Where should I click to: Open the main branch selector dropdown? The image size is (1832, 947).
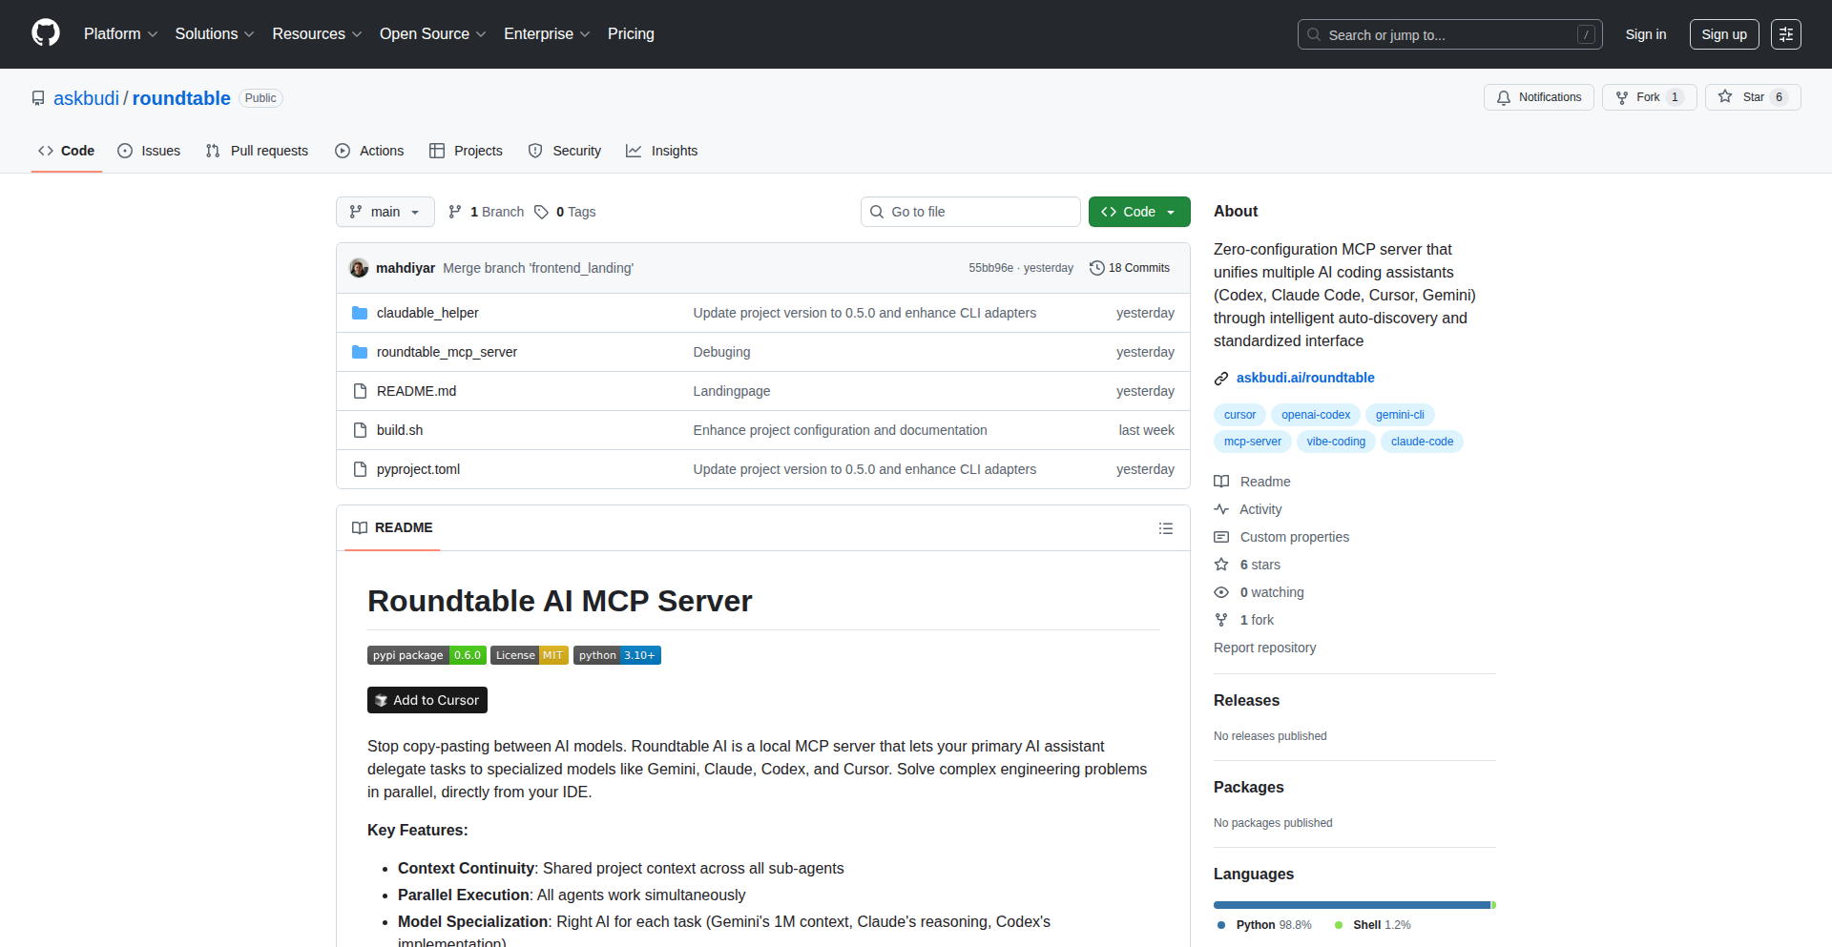click(x=385, y=212)
